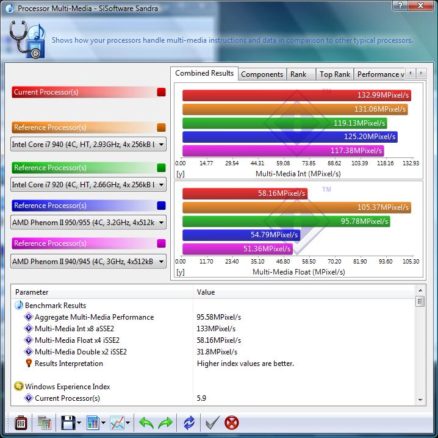Click the Parameter column header

pos(102,292)
